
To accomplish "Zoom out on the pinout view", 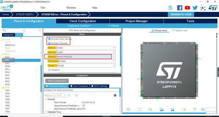I will point(150,110).
